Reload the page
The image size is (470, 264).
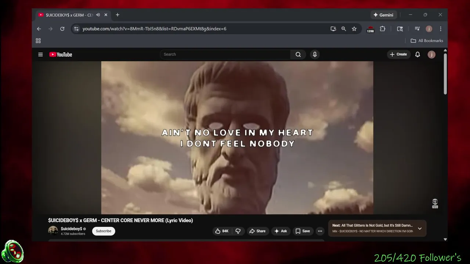pos(62,29)
